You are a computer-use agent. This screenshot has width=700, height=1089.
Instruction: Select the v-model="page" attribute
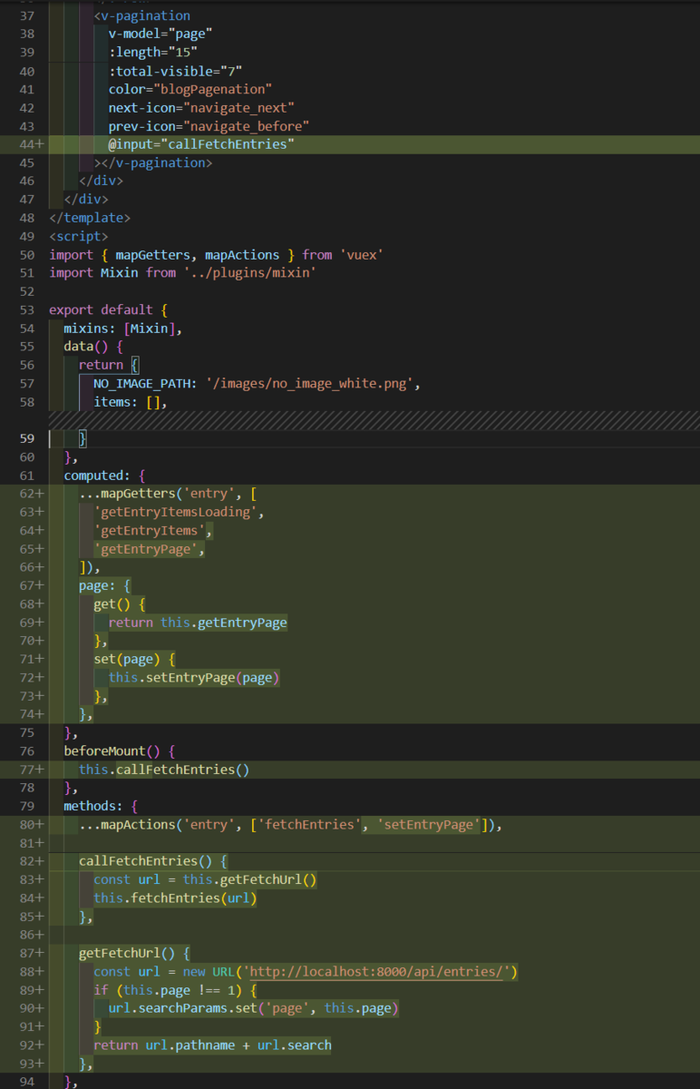pyautogui.click(x=160, y=34)
